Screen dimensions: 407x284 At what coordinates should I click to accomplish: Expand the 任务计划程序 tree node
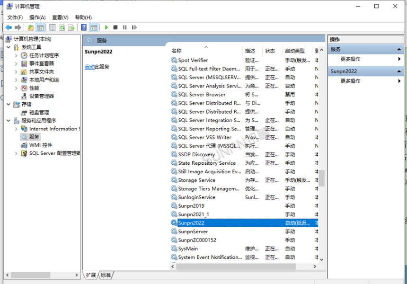(16, 55)
